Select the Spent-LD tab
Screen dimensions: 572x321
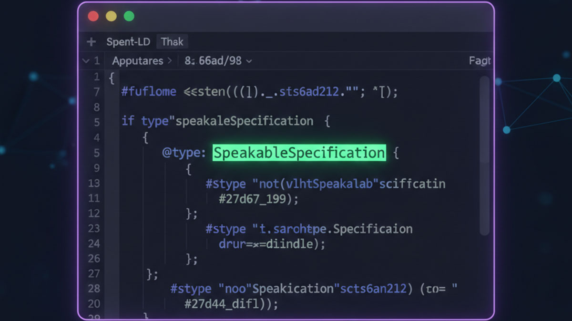pyautogui.click(x=128, y=41)
